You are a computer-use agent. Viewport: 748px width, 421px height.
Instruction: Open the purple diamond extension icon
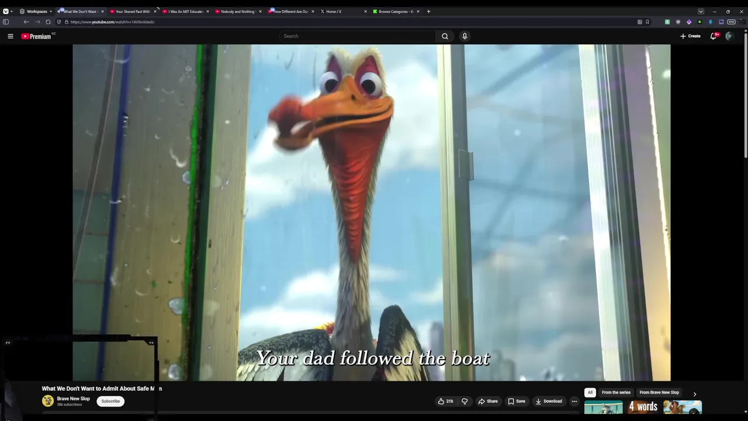(689, 22)
